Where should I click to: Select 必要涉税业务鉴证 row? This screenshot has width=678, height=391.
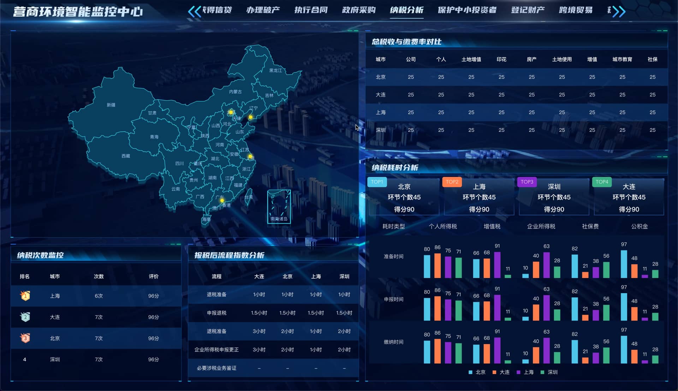(273, 368)
